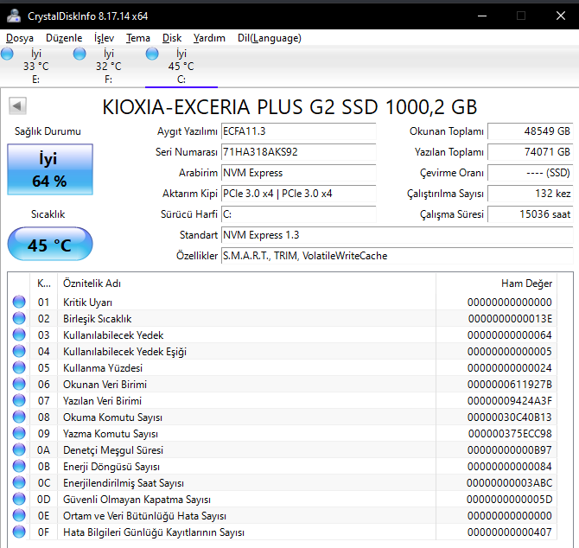The width and height of the screenshot is (579, 548).
Task: Open the Dosya menu
Action: point(20,38)
